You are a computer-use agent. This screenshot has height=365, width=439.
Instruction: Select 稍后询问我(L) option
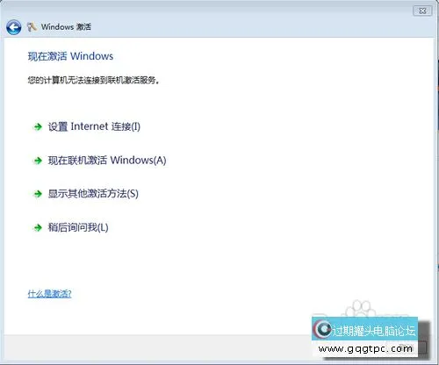(x=78, y=227)
